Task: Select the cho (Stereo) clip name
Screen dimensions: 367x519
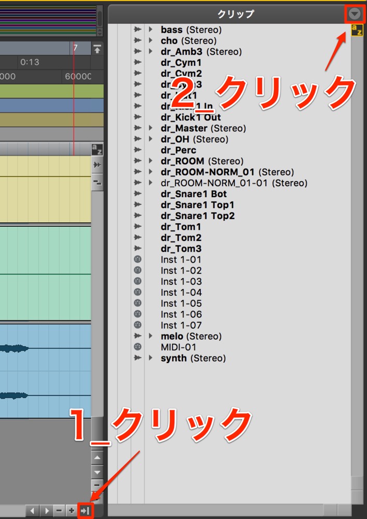Action: [188, 40]
